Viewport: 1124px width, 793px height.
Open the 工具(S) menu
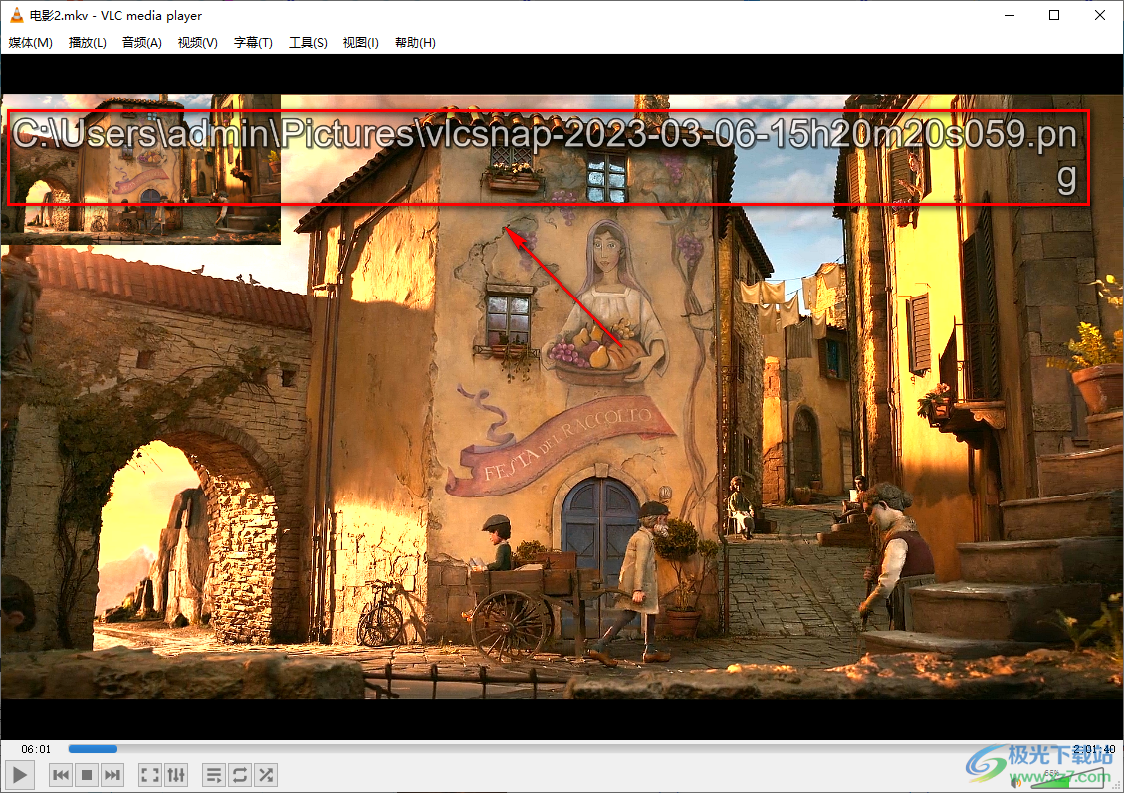click(308, 43)
